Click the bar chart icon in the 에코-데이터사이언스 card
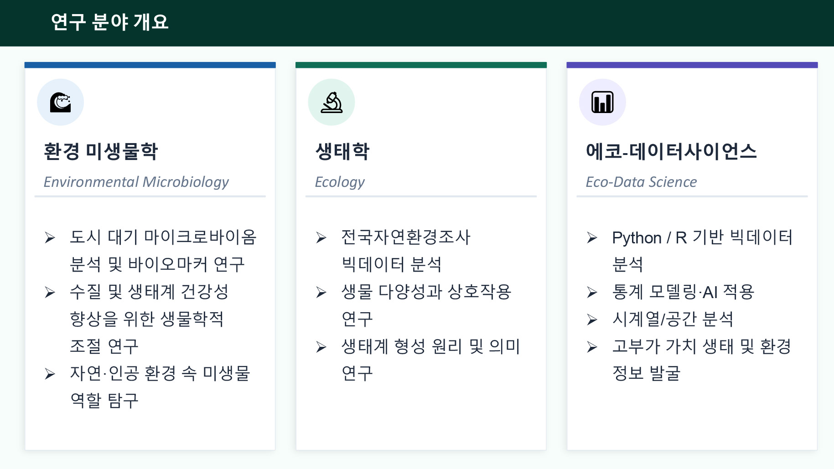Viewport: 834px width, 469px height. pyautogui.click(x=602, y=102)
